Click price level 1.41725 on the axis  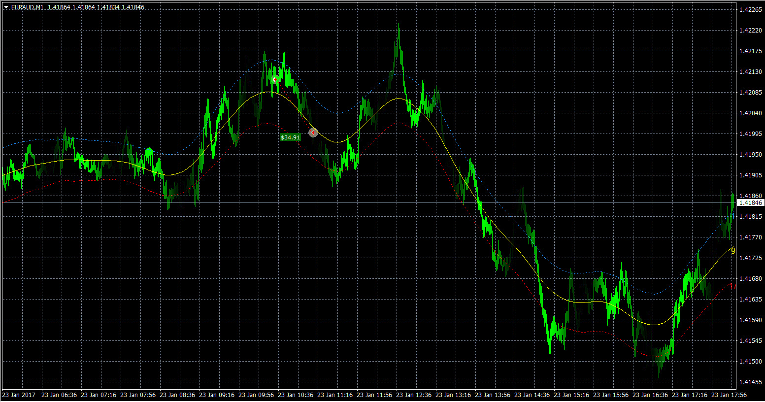(x=751, y=258)
